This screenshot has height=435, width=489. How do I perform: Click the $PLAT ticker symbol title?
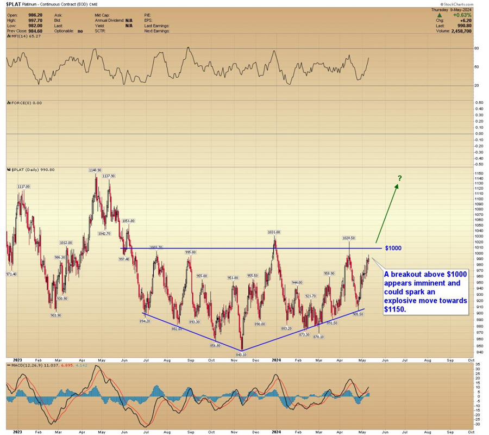pyautogui.click(x=13, y=4)
